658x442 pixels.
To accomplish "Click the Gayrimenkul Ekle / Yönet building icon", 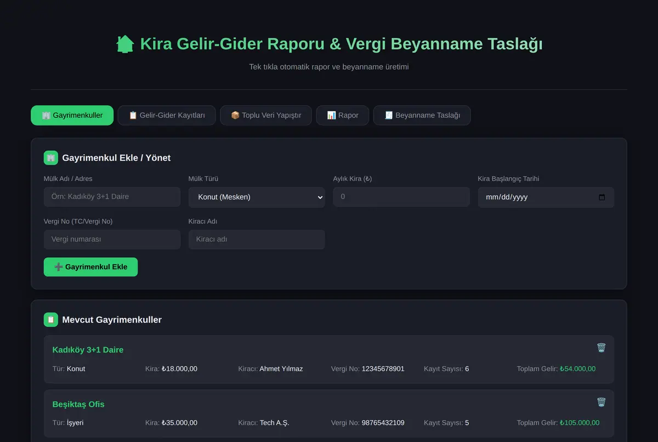I will (51, 158).
